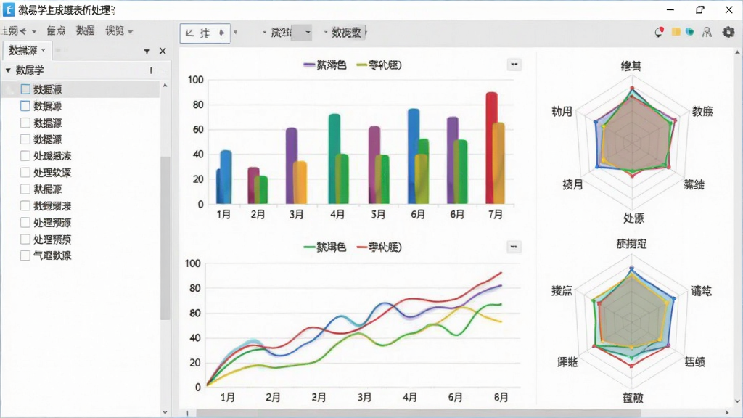The image size is (743, 418).
Task: Open the notification bell with red badge
Action: (x=659, y=32)
